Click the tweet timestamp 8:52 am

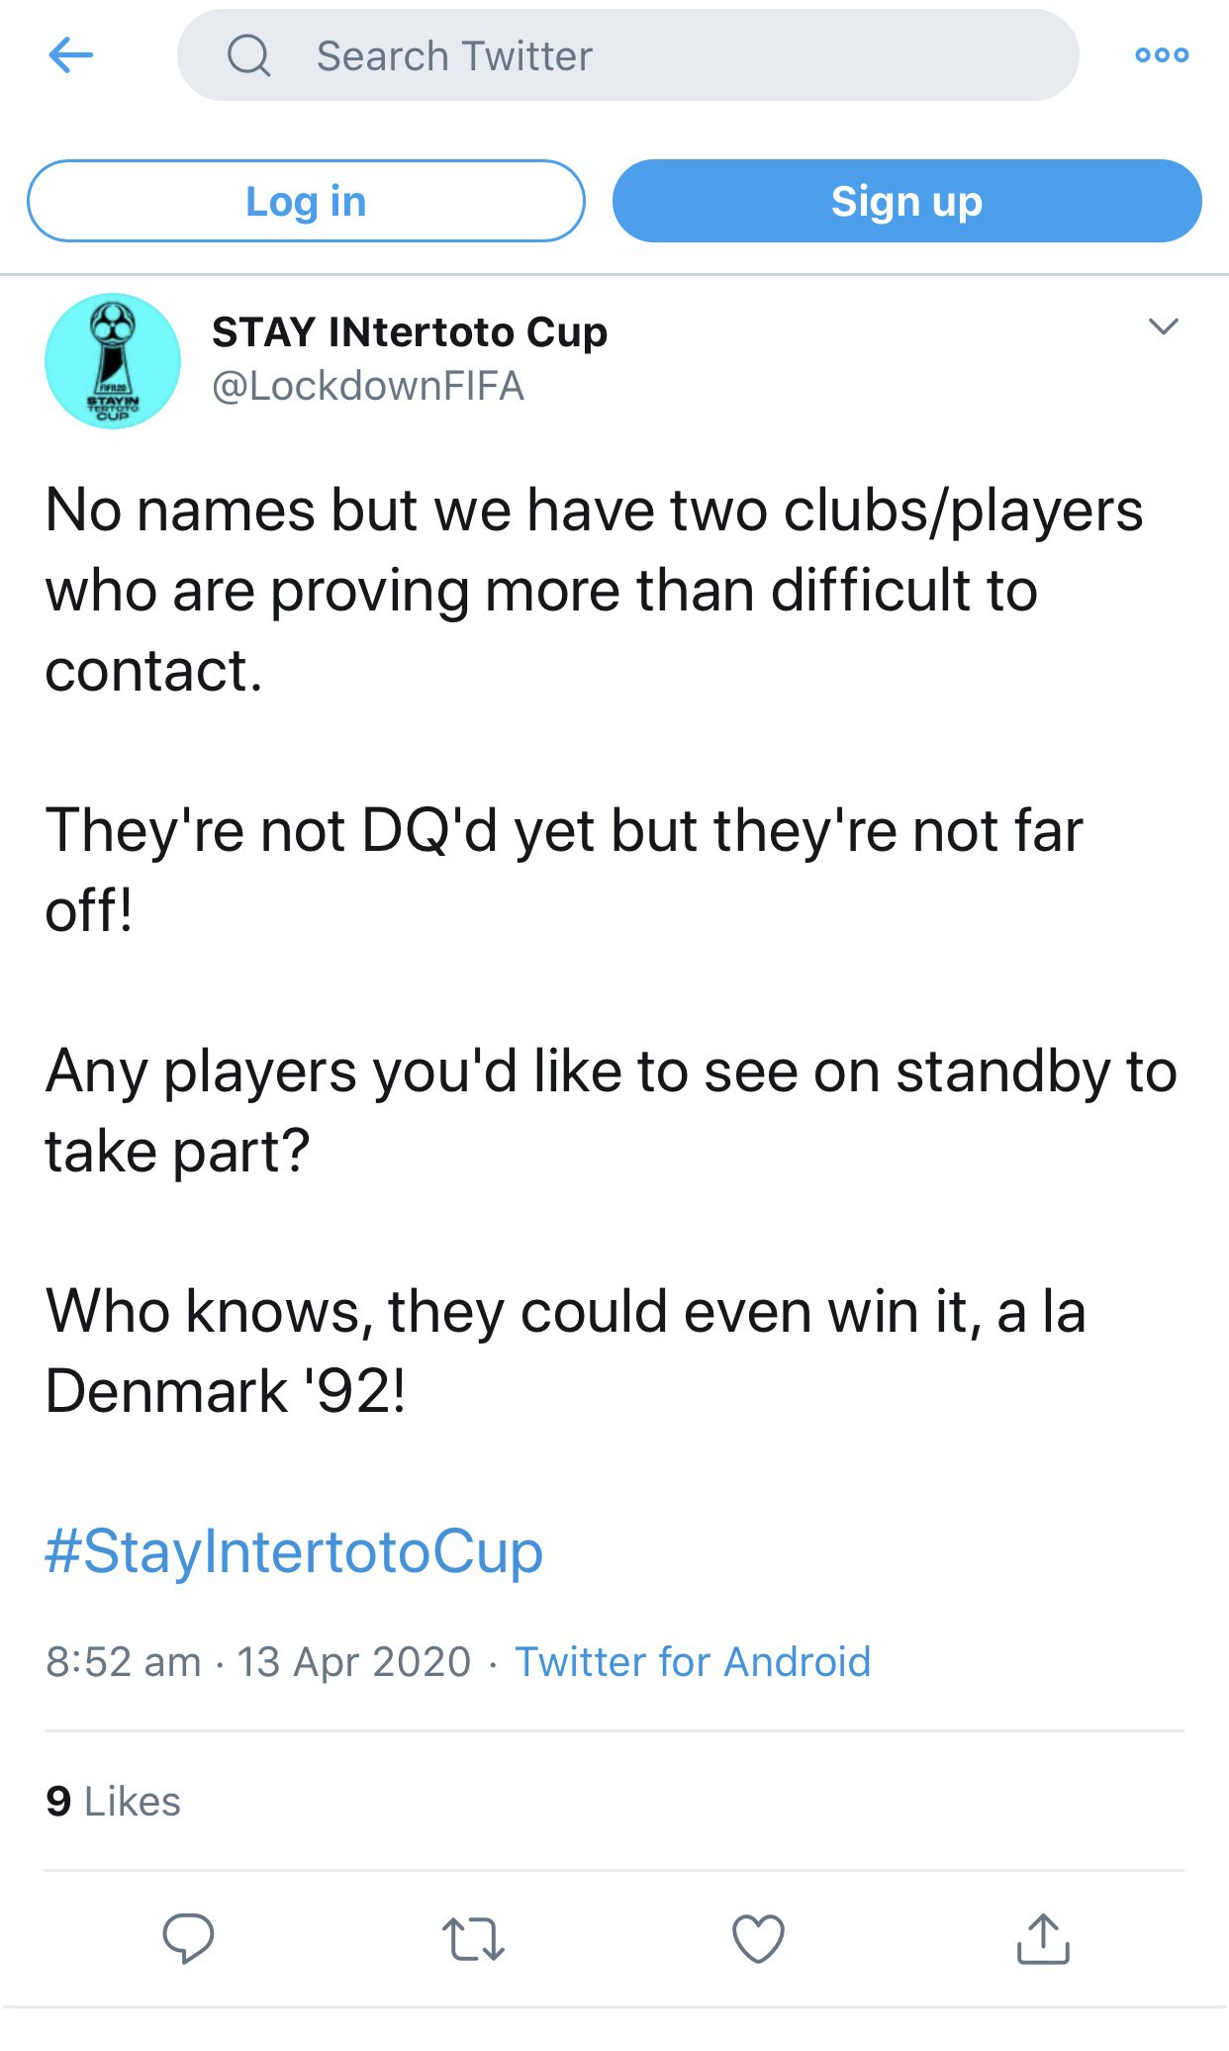click(123, 1661)
